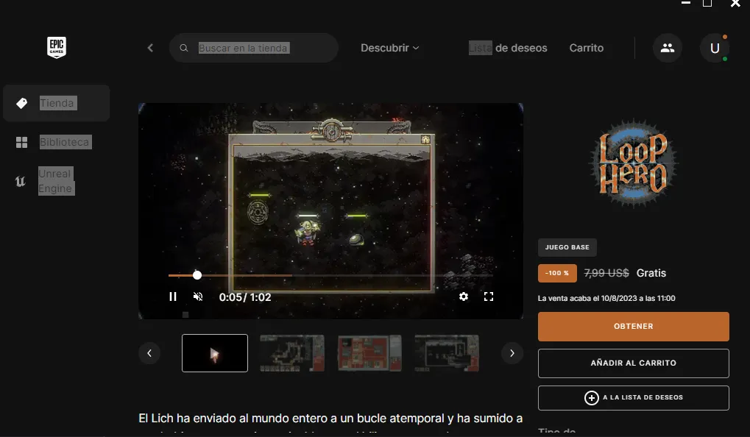Expand the Descubrir dropdown
750x437 pixels.
coord(390,48)
